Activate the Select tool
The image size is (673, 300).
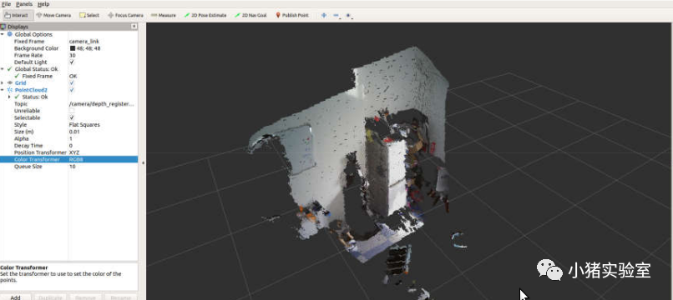click(89, 15)
